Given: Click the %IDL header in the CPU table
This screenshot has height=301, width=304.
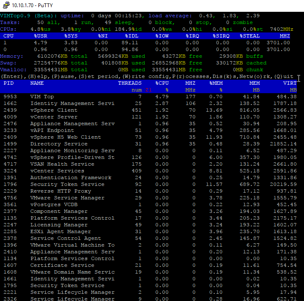Looking at the screenshot, I should pos(132,36).
